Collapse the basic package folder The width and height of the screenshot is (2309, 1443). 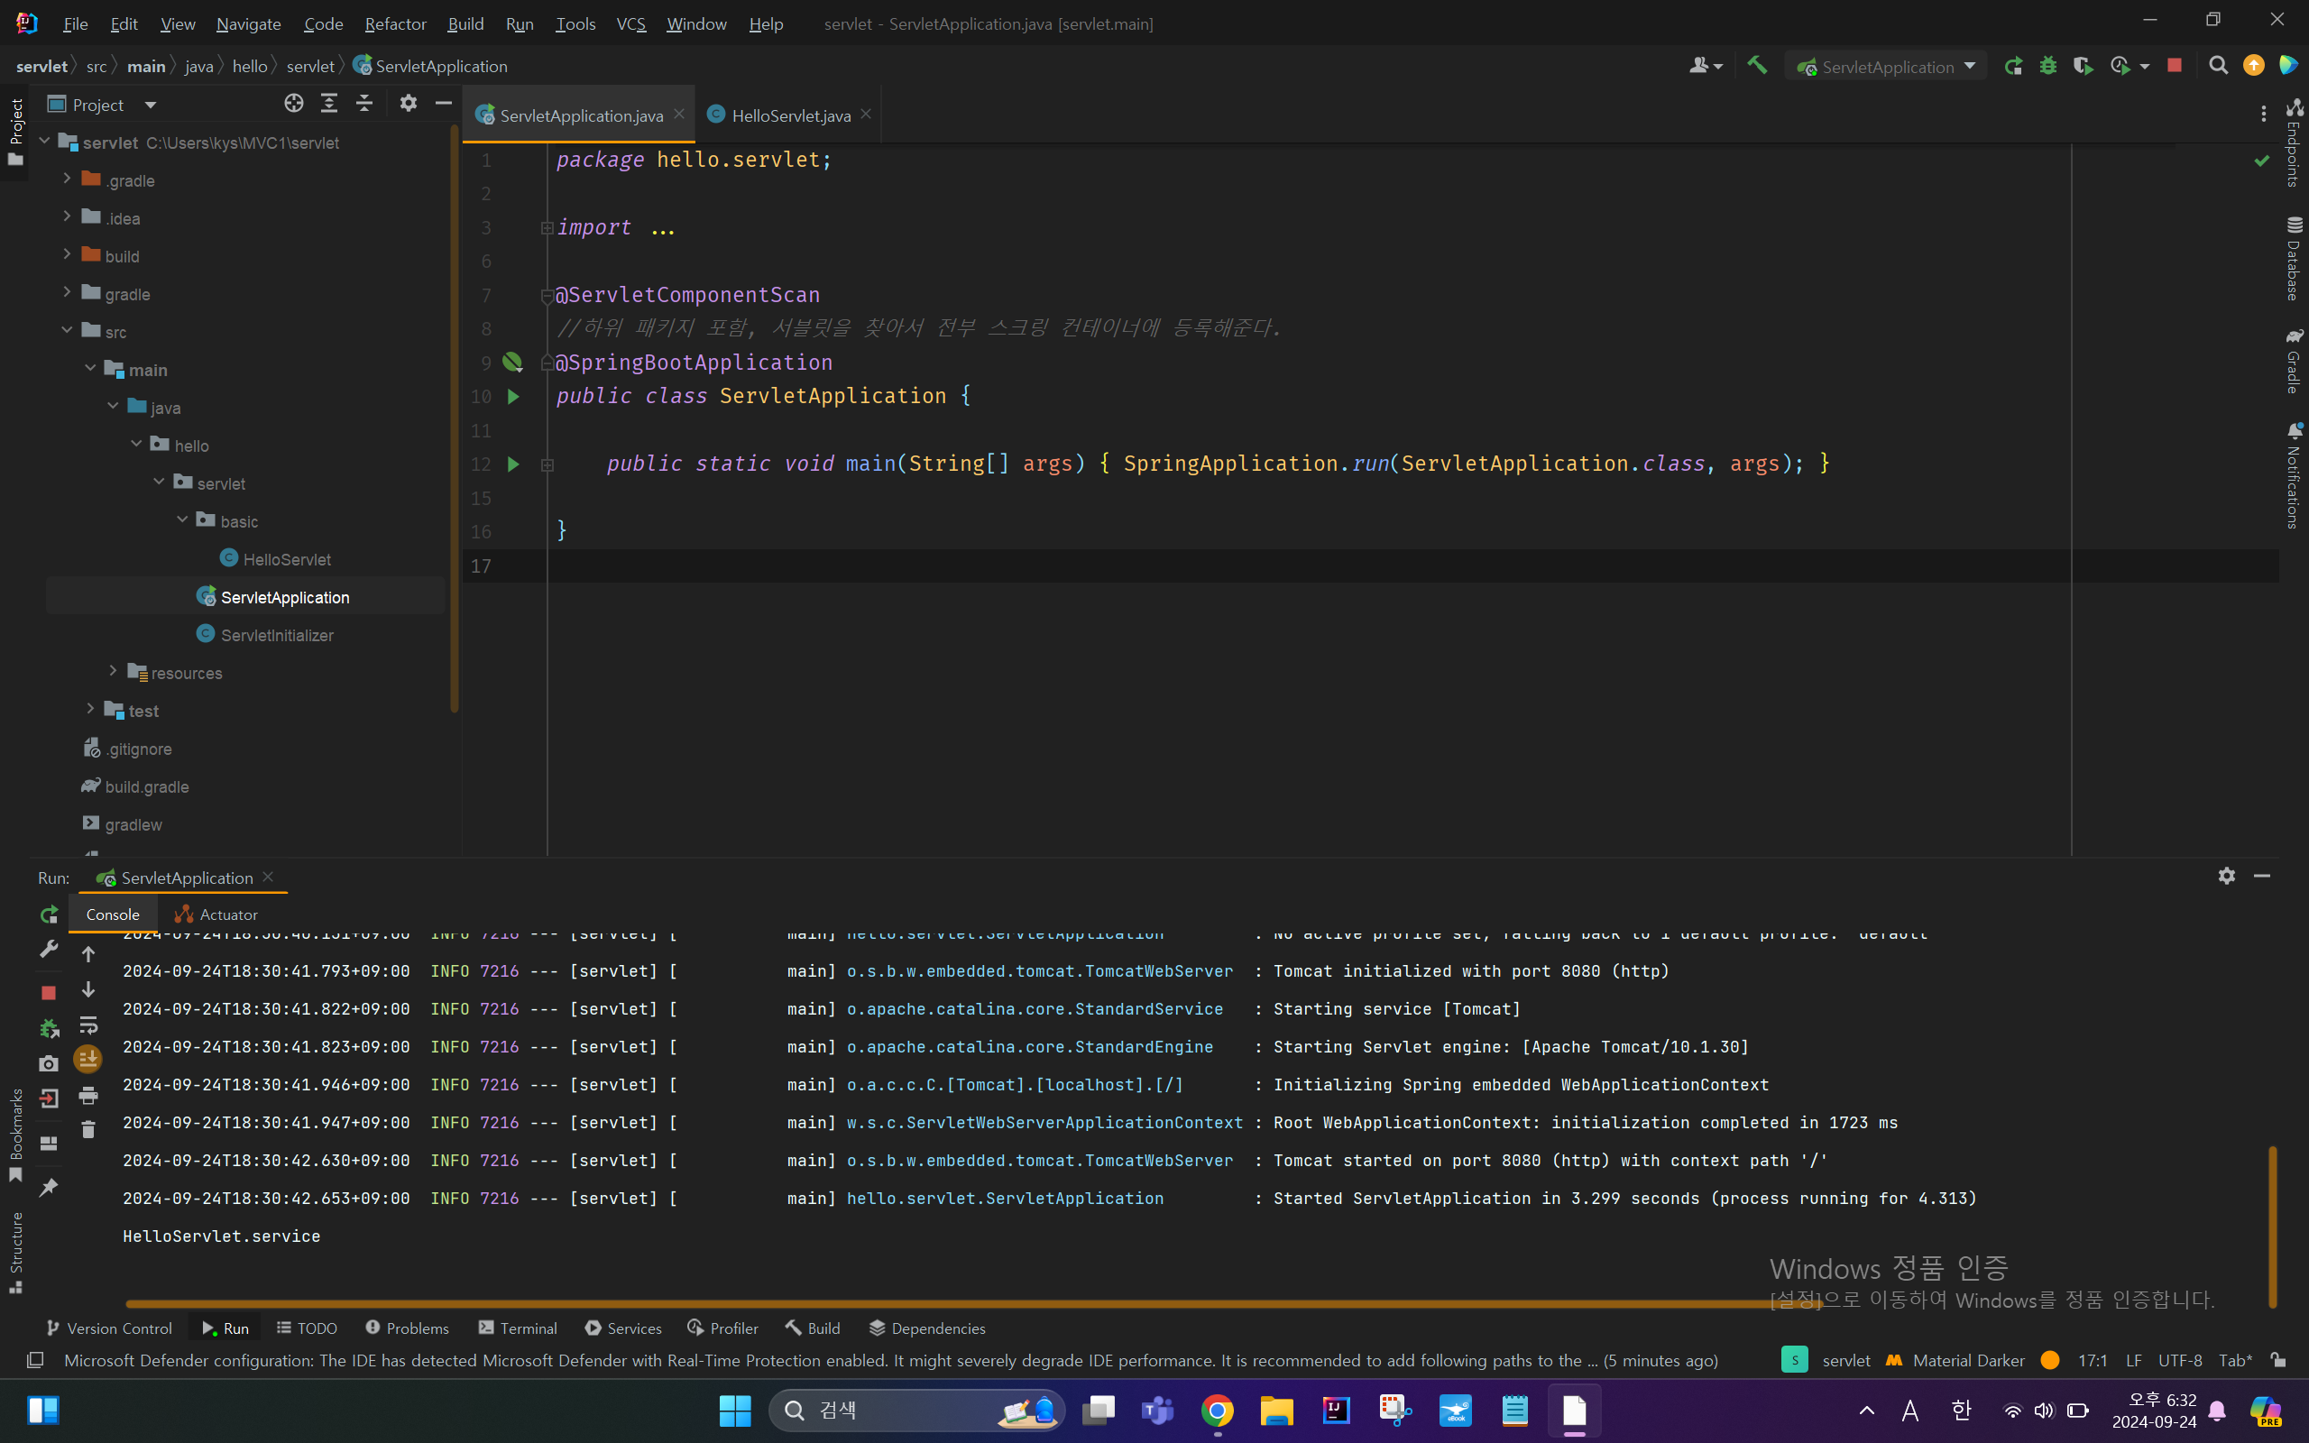point(182,520)
